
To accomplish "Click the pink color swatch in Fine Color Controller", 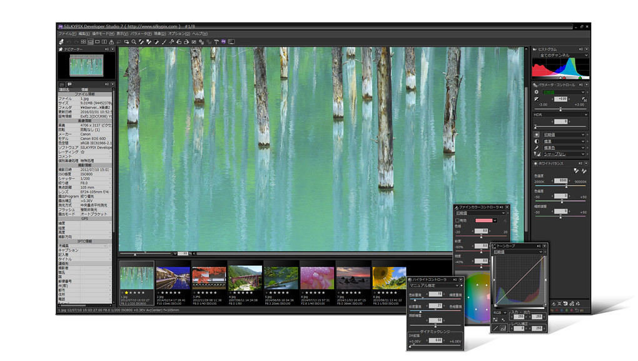I will point(484,220).
